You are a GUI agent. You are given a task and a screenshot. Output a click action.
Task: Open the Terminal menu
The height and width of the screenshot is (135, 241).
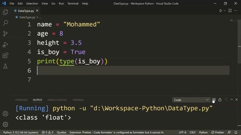pos(73,3)
